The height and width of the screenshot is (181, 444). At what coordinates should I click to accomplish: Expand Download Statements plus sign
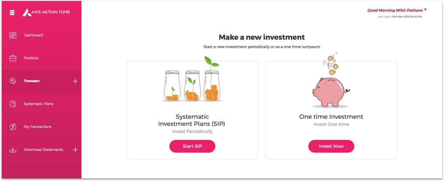point(75,150)
